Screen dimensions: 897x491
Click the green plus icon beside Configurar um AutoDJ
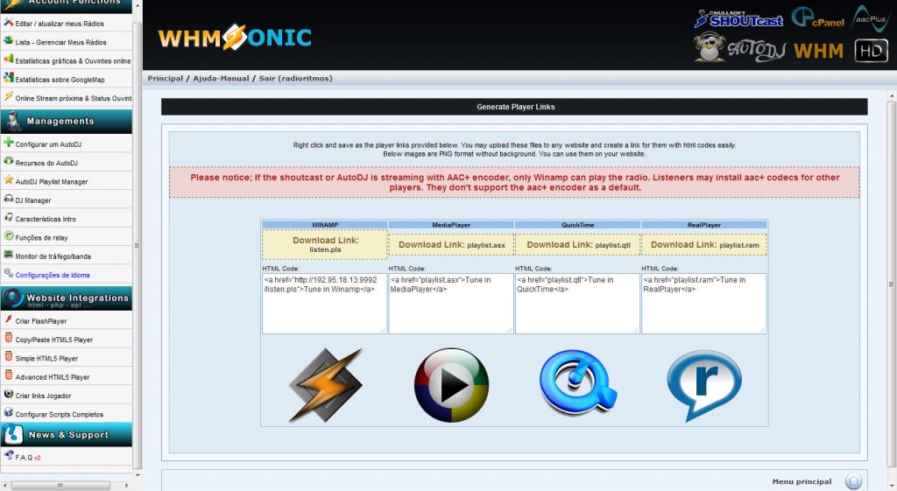tap(8, 143)
